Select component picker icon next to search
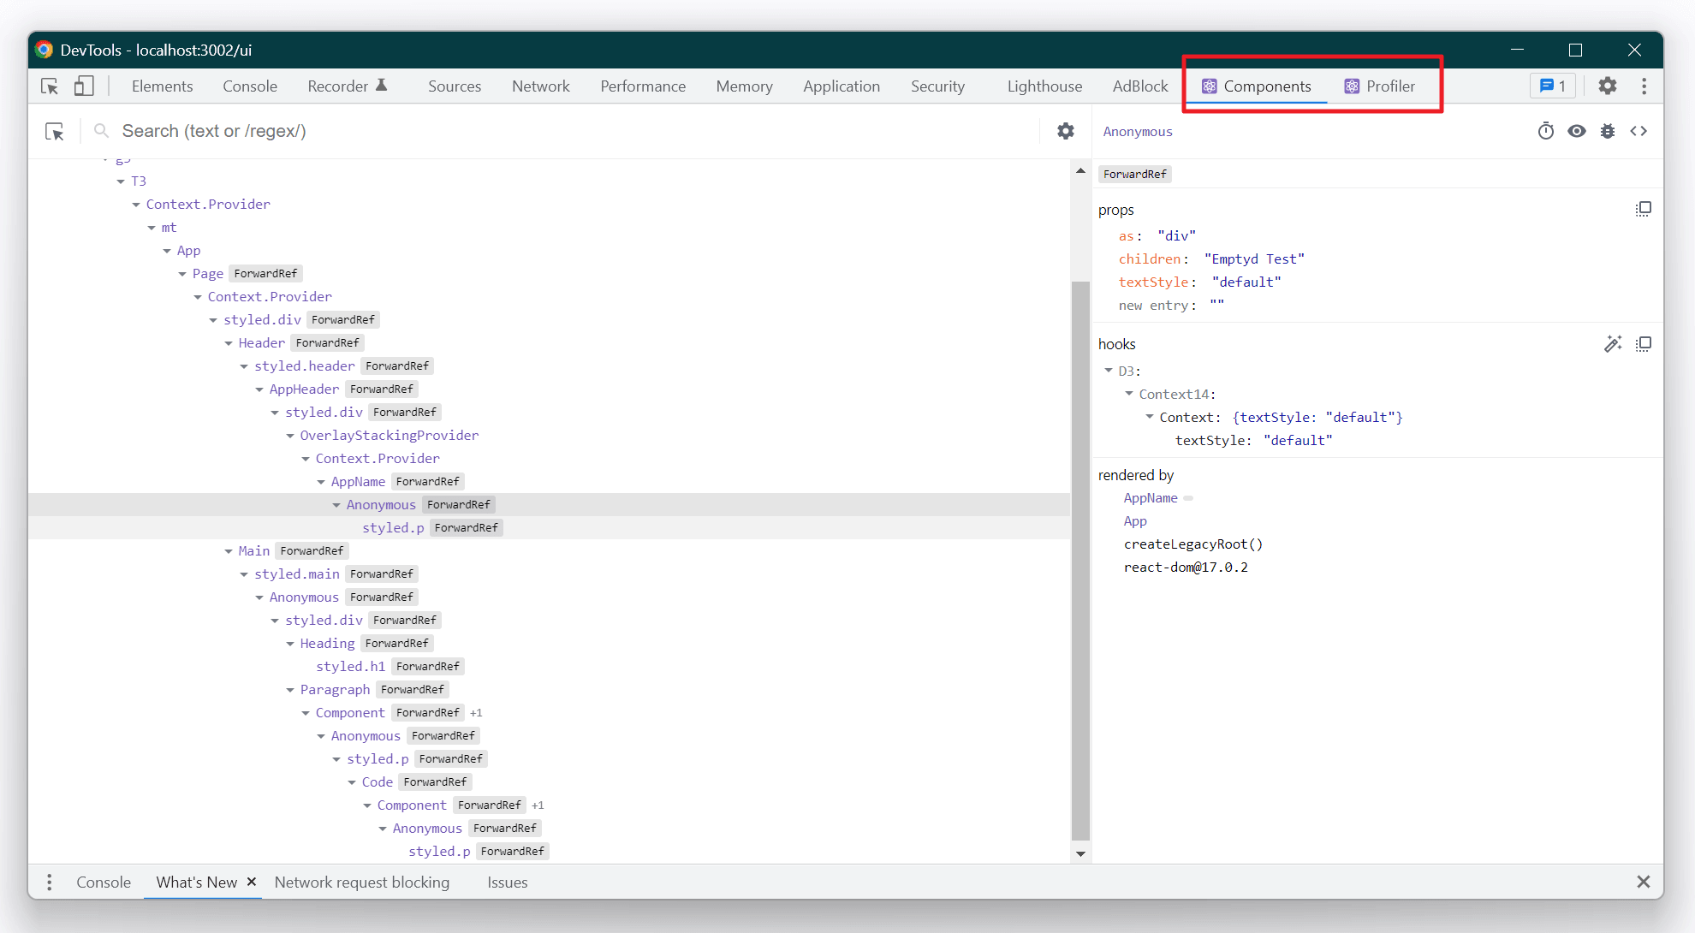Image resolution: width=1695 pixels, height=933 pixels. (x=55, y=132)
